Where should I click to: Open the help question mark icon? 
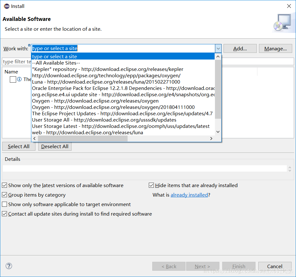click(x=8, y=266)
